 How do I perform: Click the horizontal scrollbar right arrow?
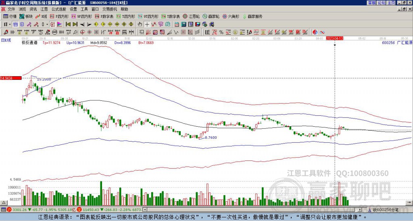(x=360, y=210)
